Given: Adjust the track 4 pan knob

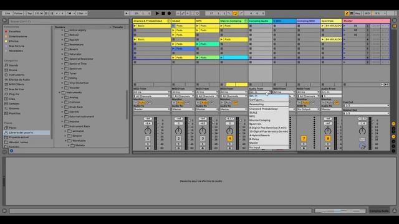Looking at the screenshot, I should click(x=229, y=131).
